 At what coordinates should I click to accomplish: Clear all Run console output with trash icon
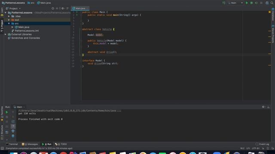click(13, 136)
